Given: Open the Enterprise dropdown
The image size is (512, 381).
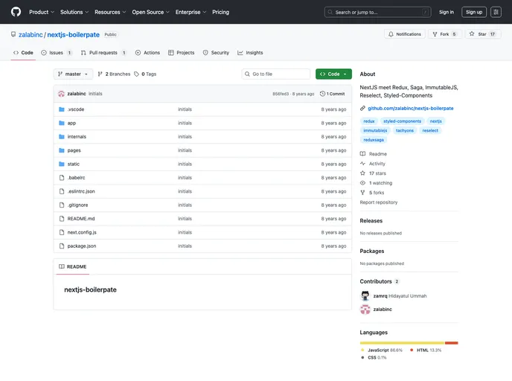Looking at the screenshot, I should click(191, 12).
